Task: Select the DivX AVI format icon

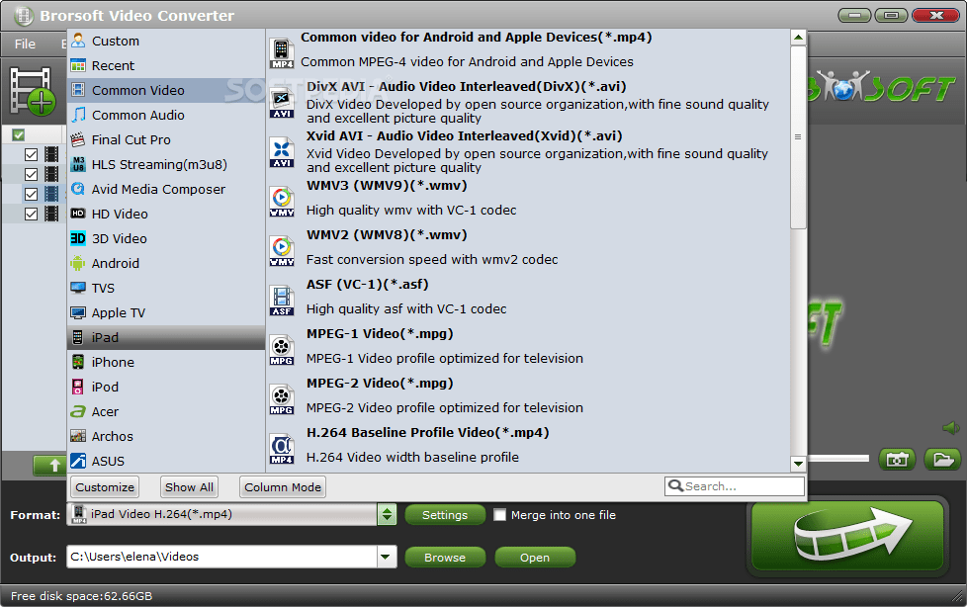Action: click(282, 103)
